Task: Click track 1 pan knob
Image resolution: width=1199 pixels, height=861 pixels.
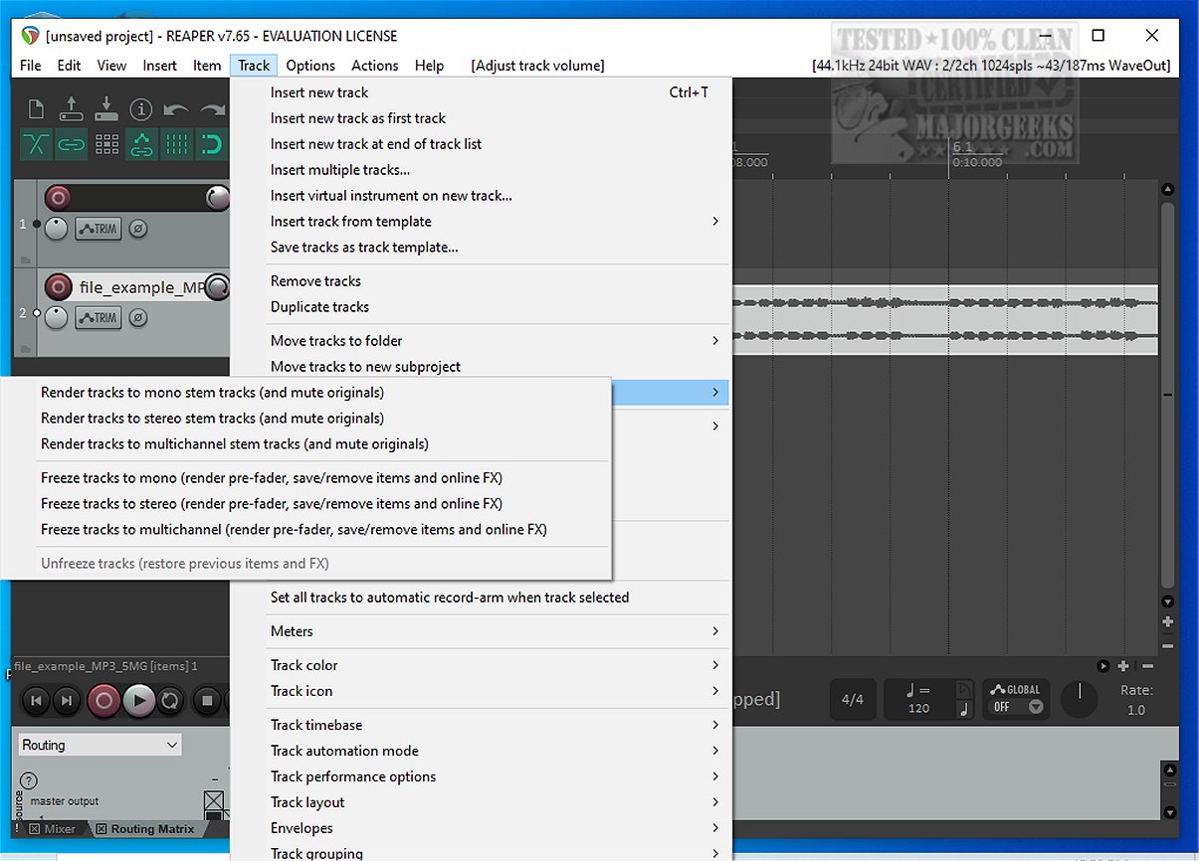Action: click(57, 228)
